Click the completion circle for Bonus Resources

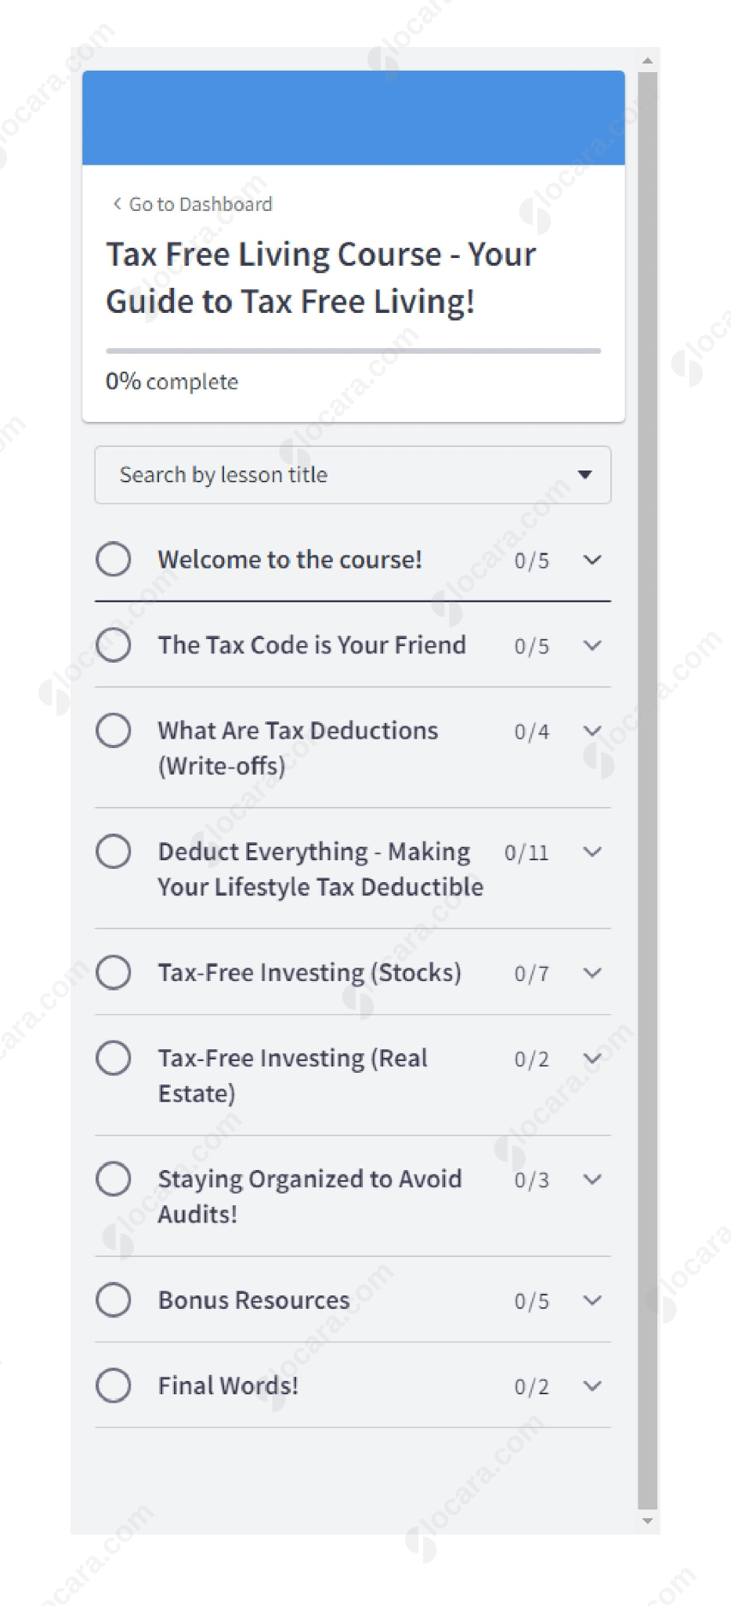point(114,1299)
